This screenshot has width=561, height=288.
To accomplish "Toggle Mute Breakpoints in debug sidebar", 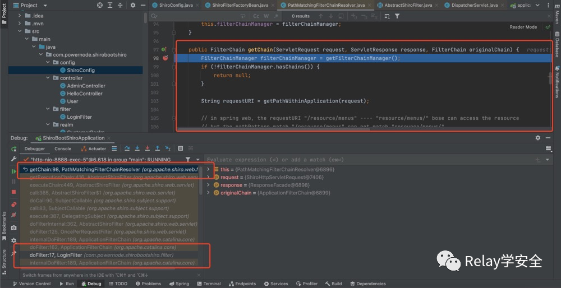I will pos(13,215).
